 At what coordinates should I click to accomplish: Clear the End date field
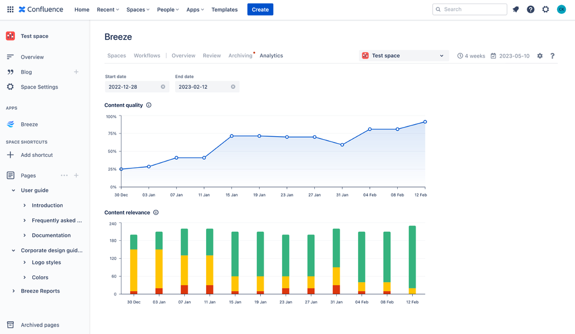pos(233,87)
